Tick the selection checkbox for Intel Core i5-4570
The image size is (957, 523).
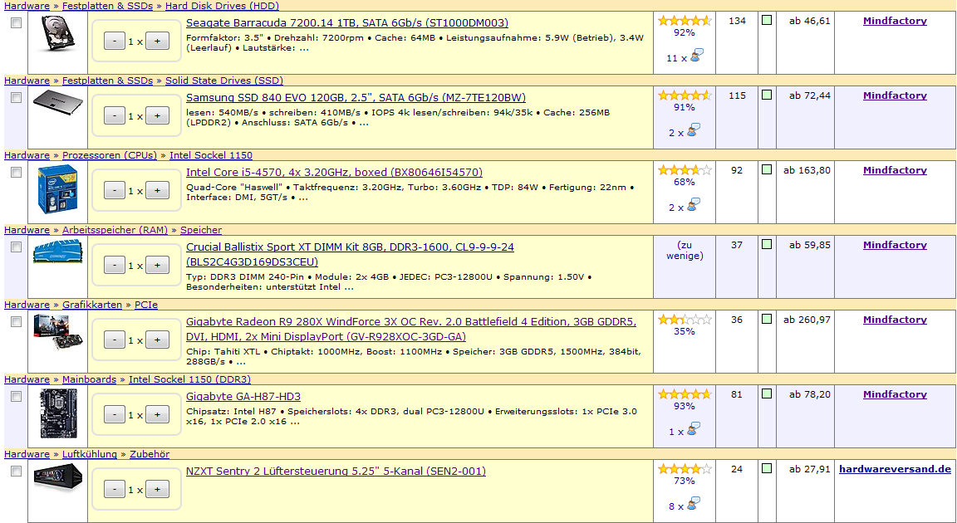point(17,173)
